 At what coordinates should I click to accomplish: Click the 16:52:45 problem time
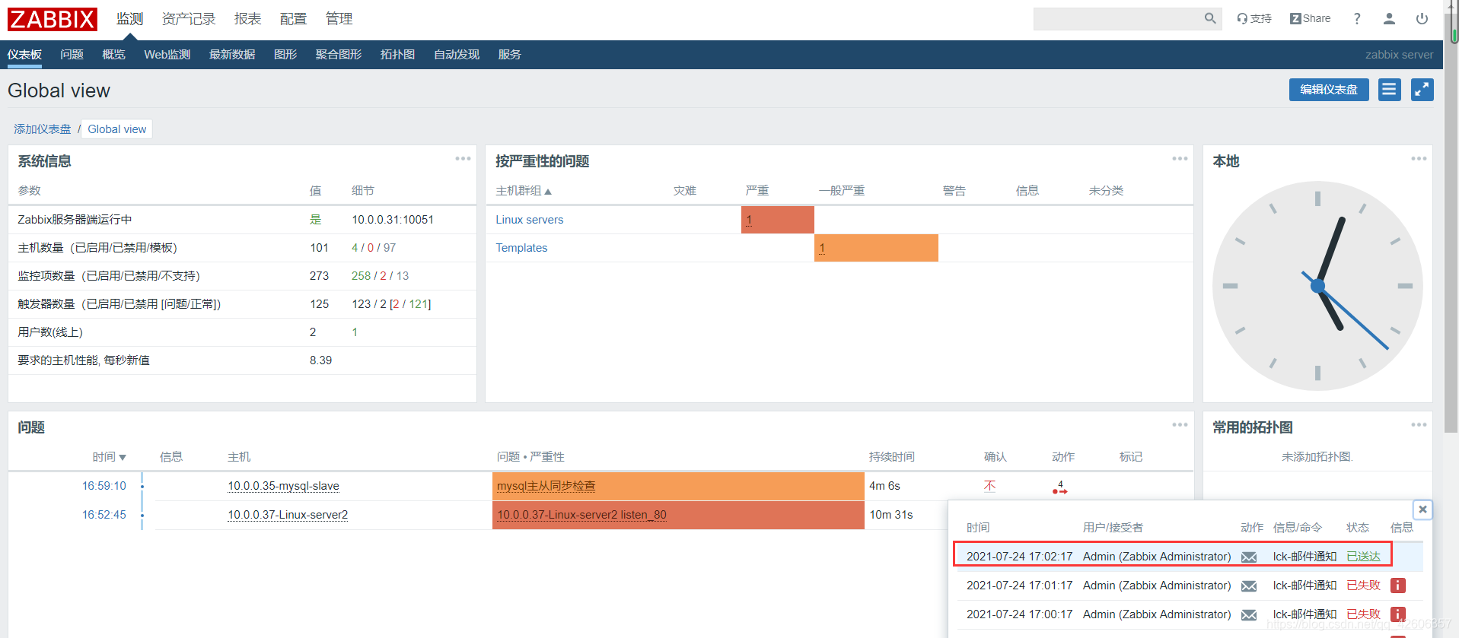coord(104,515)
